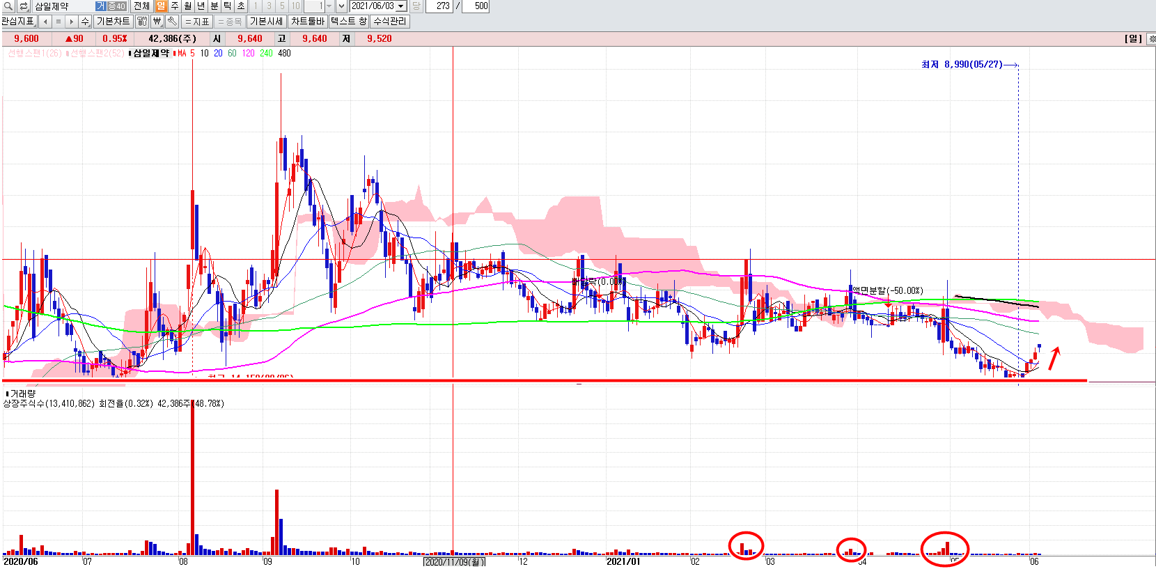Screen dimensions: 1156x569
Task: Click the 액면분할(-50.00%) annotation
Action: point(887,290)
